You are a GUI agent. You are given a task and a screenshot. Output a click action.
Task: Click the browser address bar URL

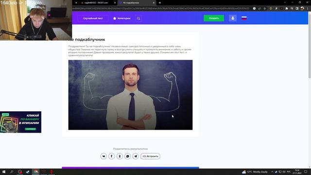pos(161,9)
